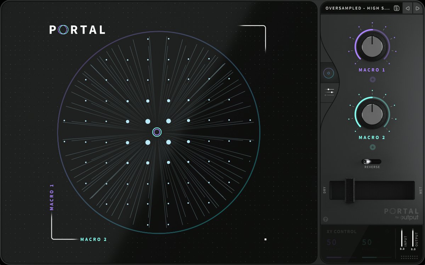Open the OVERSAMPLED - HIGH S... preset browser
425x265 pixels.
point(358,8)
